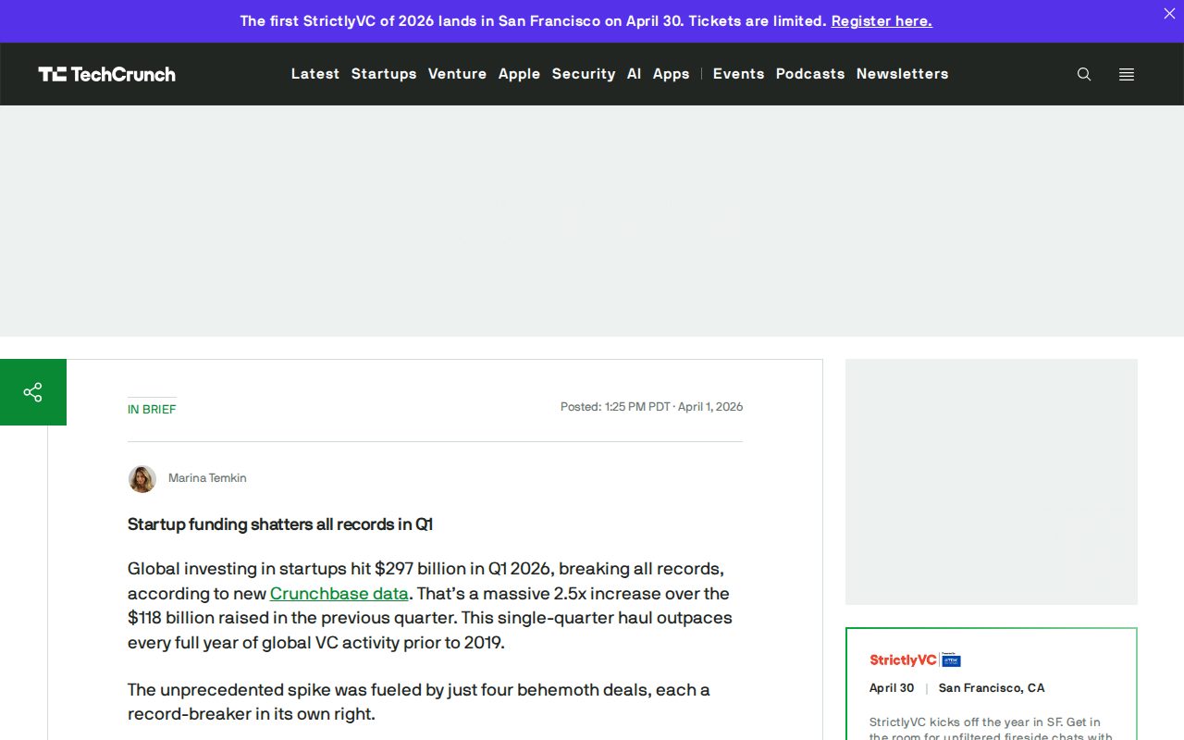The width and height of the screenshot is (1184, 740).
Task: Open the Newsletters page
Action: 902,74
